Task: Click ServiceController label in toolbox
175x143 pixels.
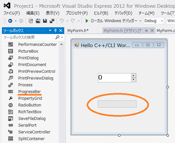Action: coord(34,132)
